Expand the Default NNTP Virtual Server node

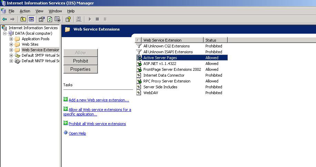coord(11,61)
